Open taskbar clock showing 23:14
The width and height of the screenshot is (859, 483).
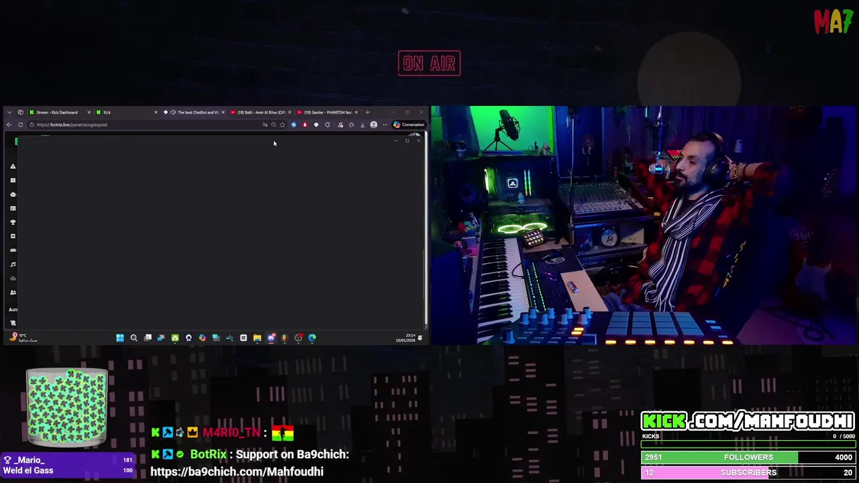[405, 338]
